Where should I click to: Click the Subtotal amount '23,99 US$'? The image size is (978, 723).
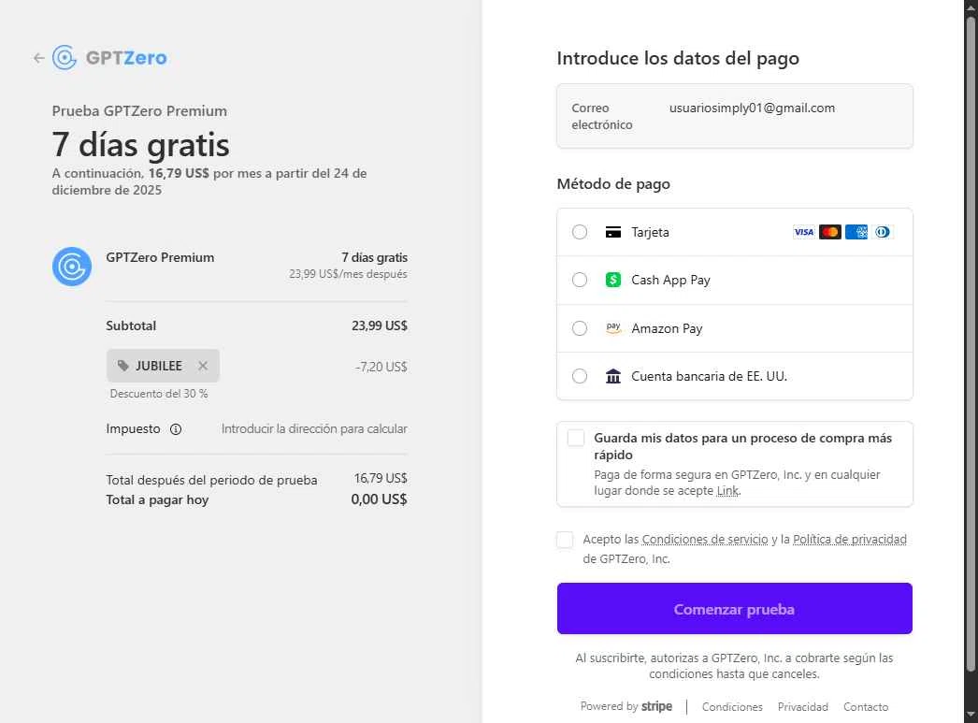point(380,325)
